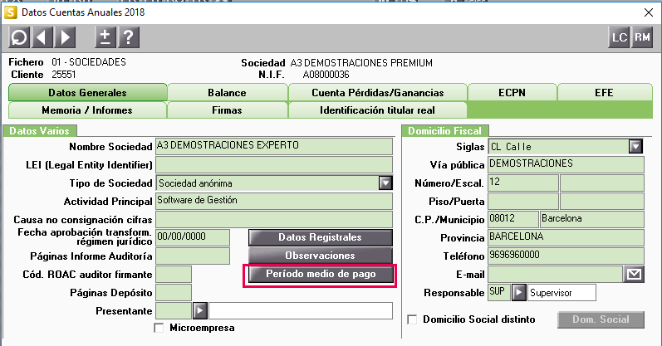This screenshot has height=346, width=662.
Task: Click the refresh circular arrow toolbar icon
Action: (19, 37)
